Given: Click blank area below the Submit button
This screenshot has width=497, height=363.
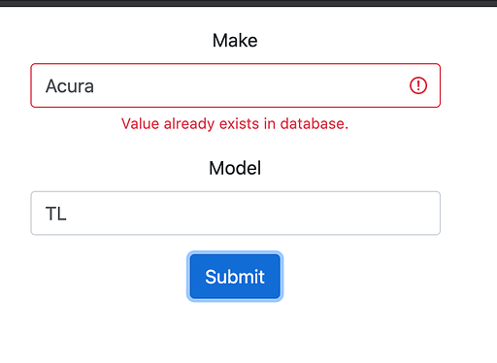Looking at the screenshot, I should click(235, 333).
